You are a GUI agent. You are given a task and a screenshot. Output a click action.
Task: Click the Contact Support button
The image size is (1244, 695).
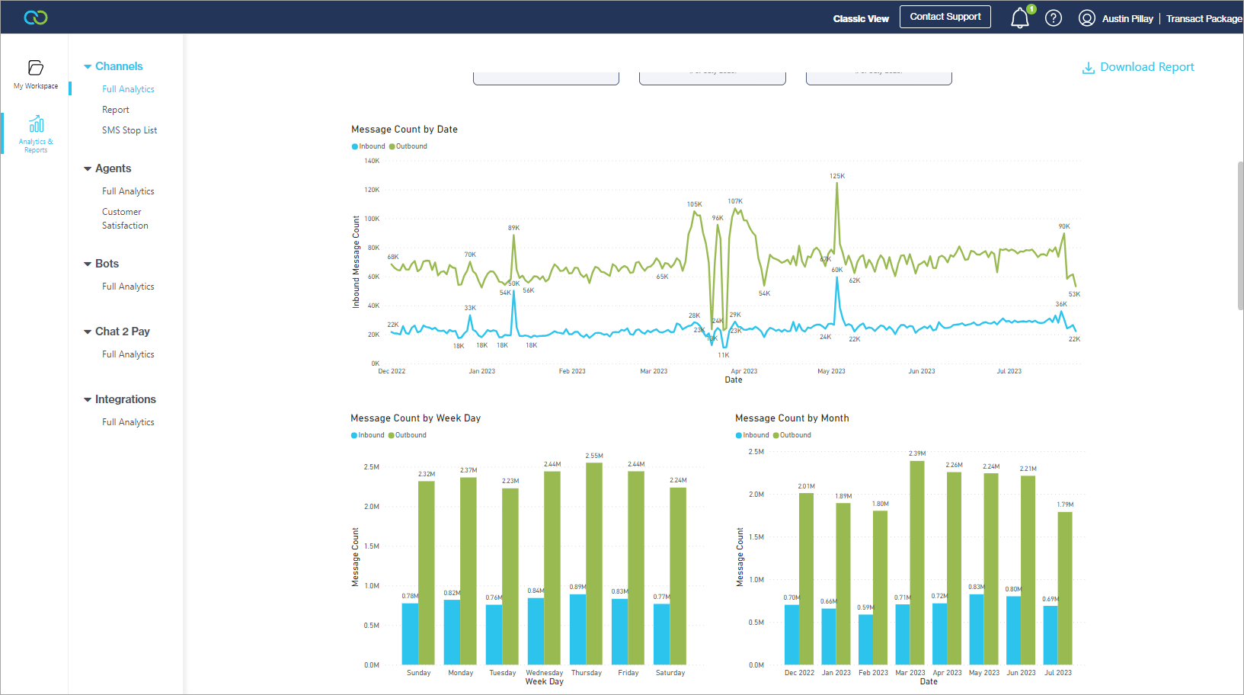coord(945,17)
